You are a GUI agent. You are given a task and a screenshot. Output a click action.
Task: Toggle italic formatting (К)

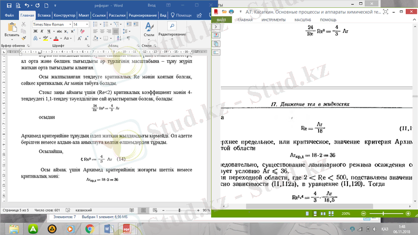click(x=42, y=31)
